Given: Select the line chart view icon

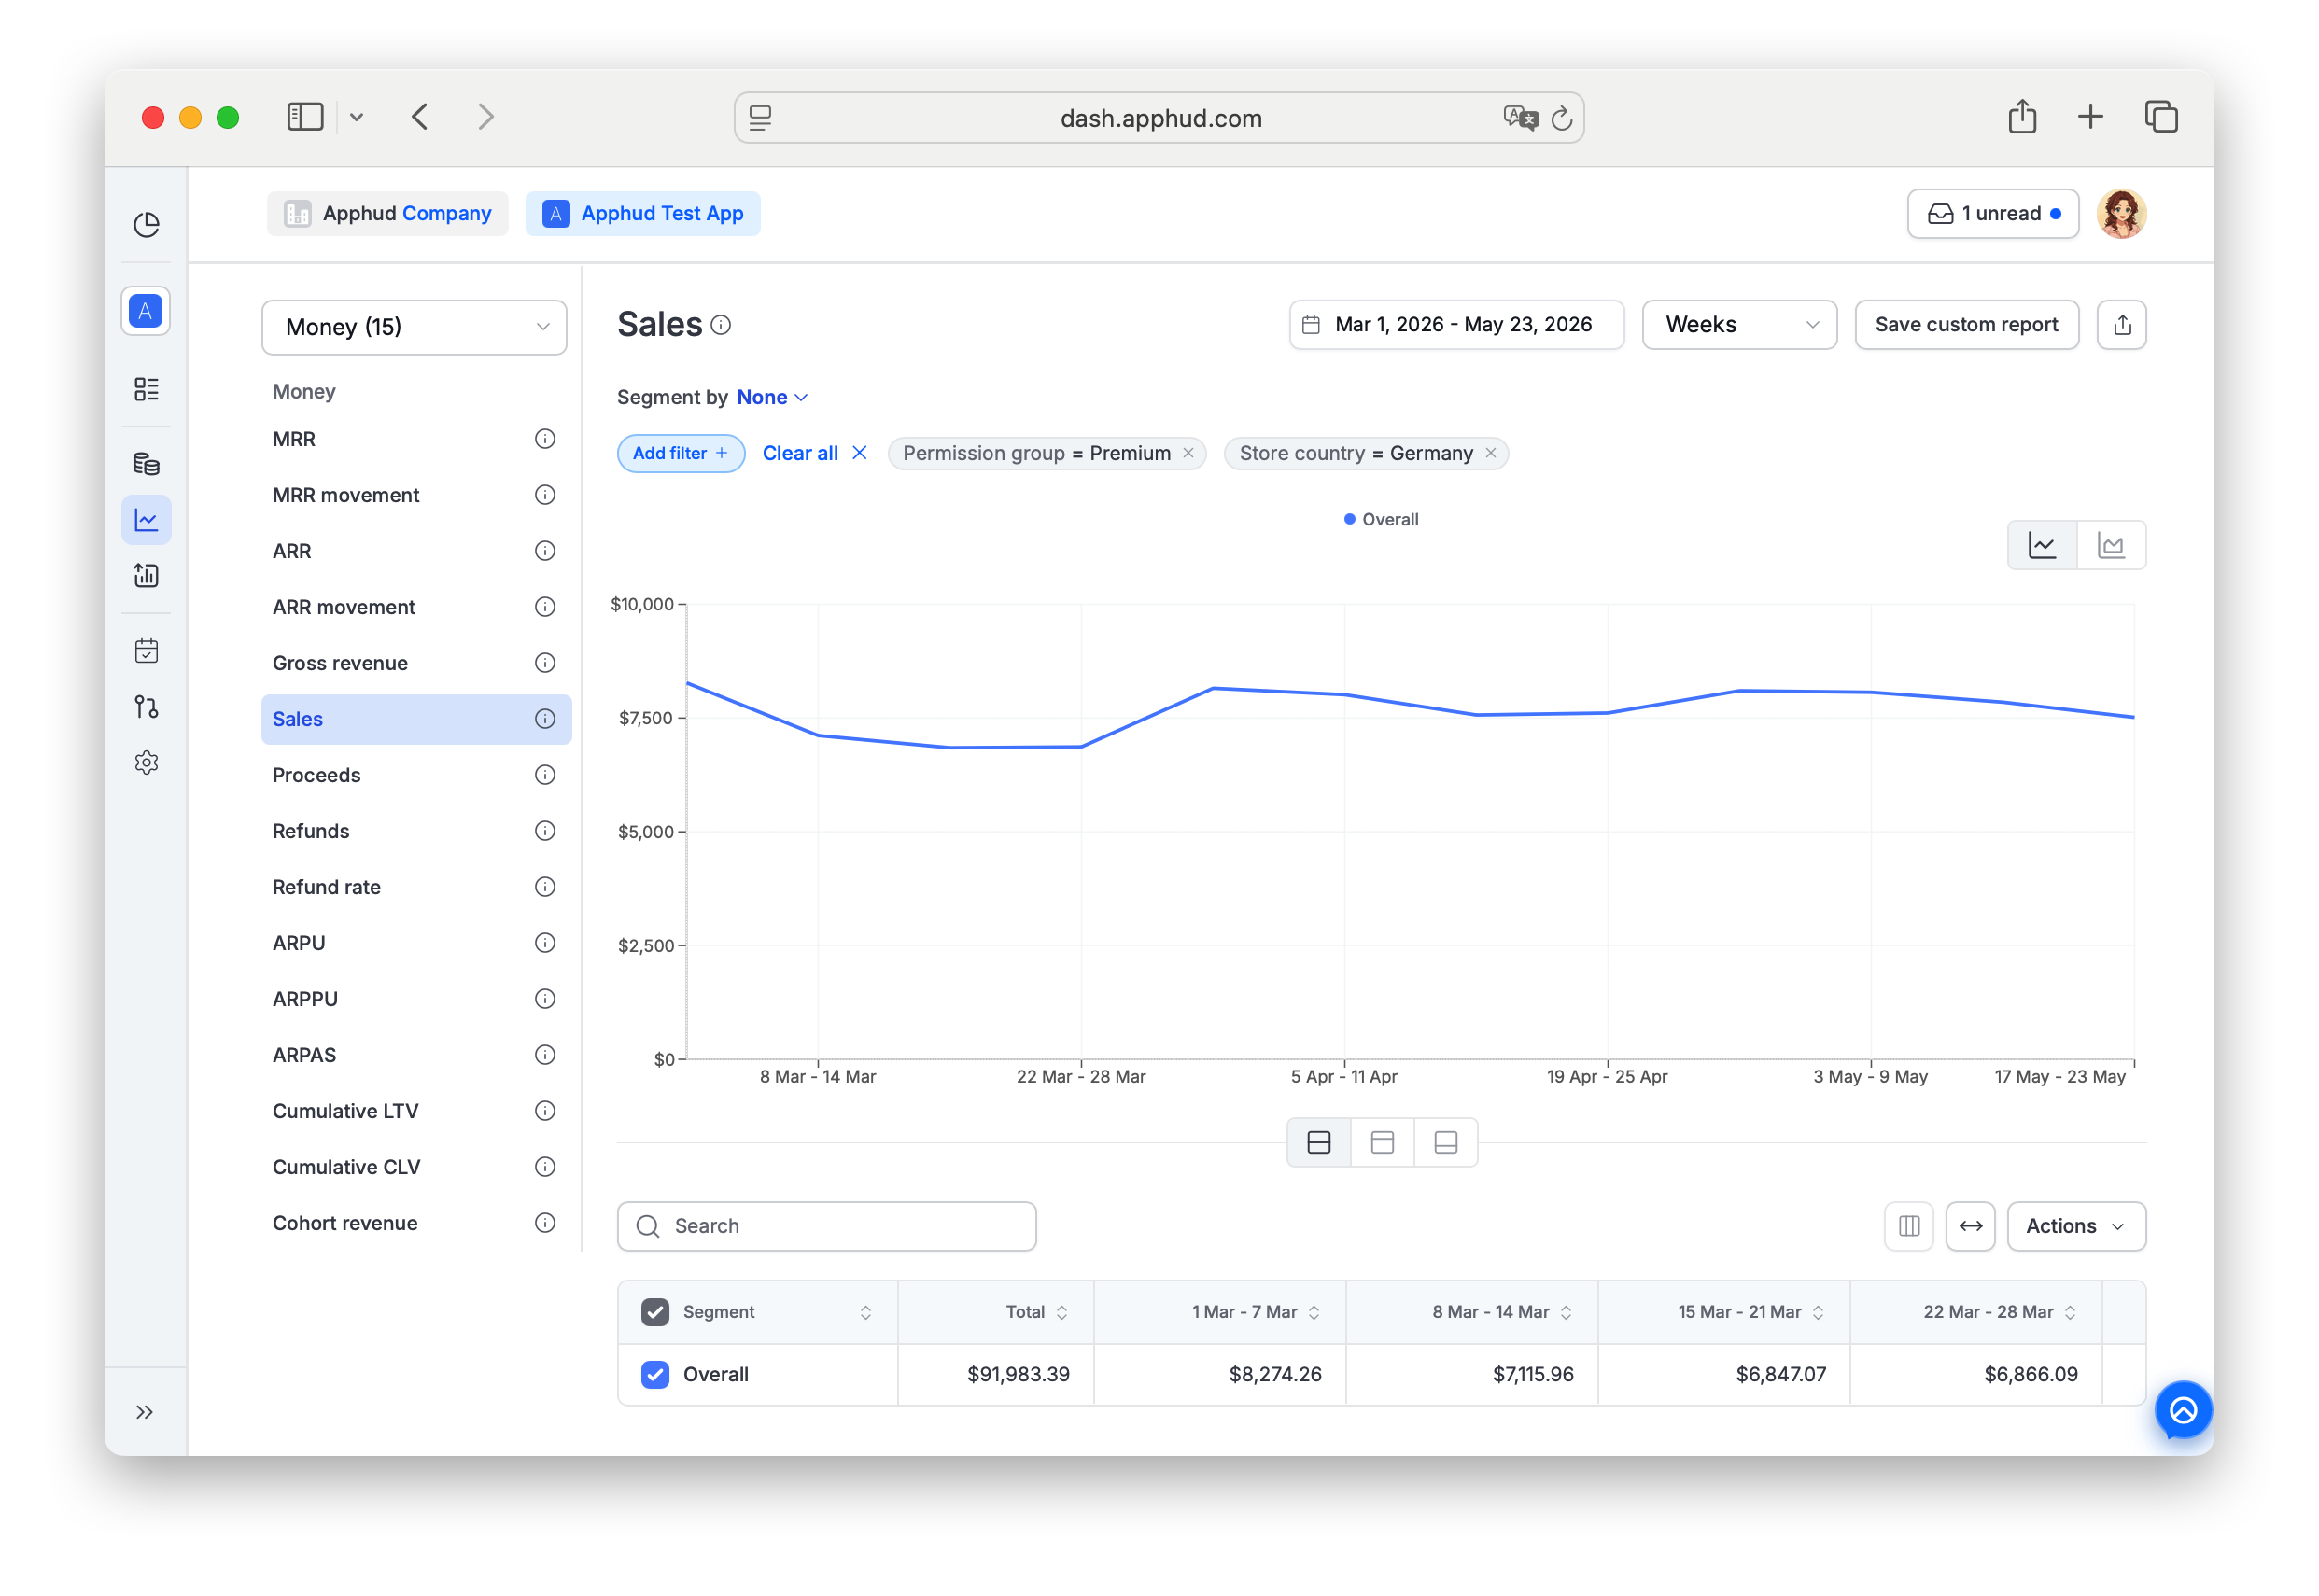Looking at the screenshot, I should 2042,545.
